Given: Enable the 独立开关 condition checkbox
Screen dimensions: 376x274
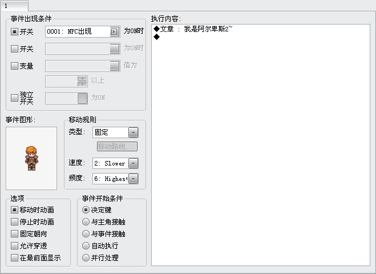Looking at the screenshot, I should (x=14, y=98).
